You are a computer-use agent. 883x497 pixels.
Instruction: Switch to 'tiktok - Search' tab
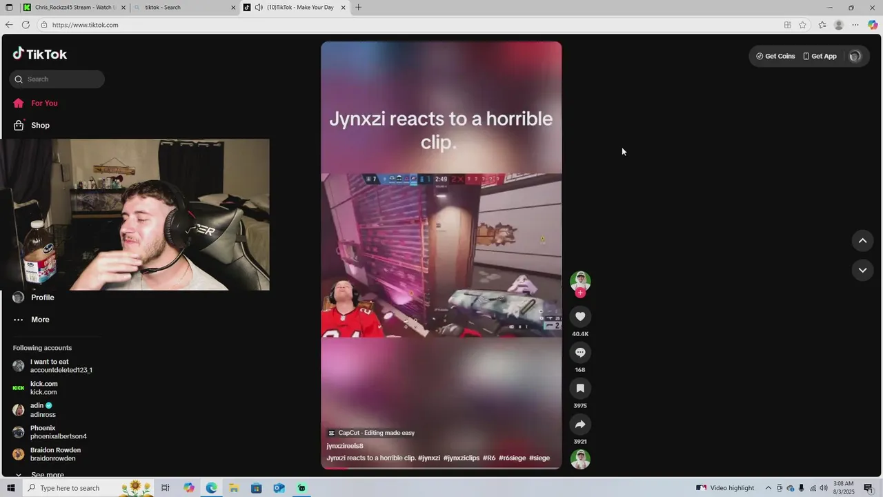pos(183,8)
